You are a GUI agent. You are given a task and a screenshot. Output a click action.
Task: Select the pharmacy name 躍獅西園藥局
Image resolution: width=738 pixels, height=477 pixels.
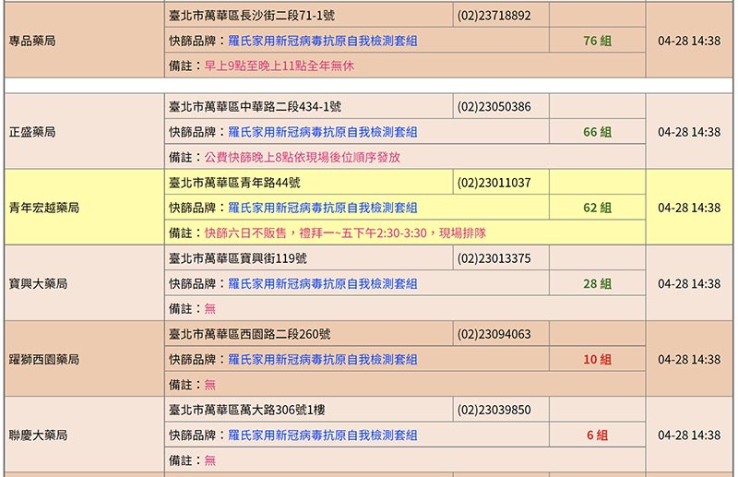point(44,360)
